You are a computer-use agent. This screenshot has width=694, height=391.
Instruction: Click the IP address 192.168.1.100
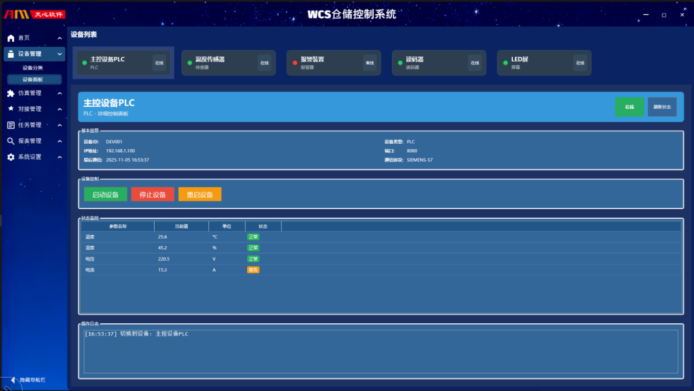tap(120, 151)
